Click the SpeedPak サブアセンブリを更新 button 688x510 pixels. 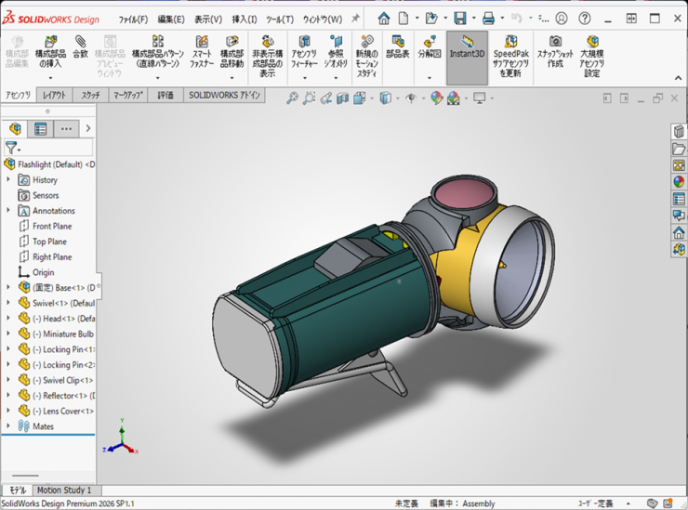pos(510,48)
